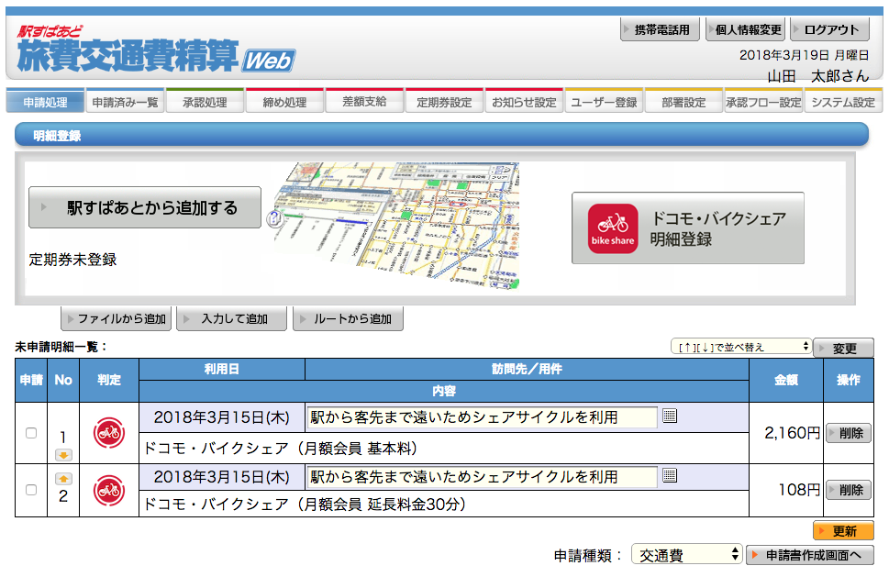Click the purpose text field in row 2

(x=483, y=476)
